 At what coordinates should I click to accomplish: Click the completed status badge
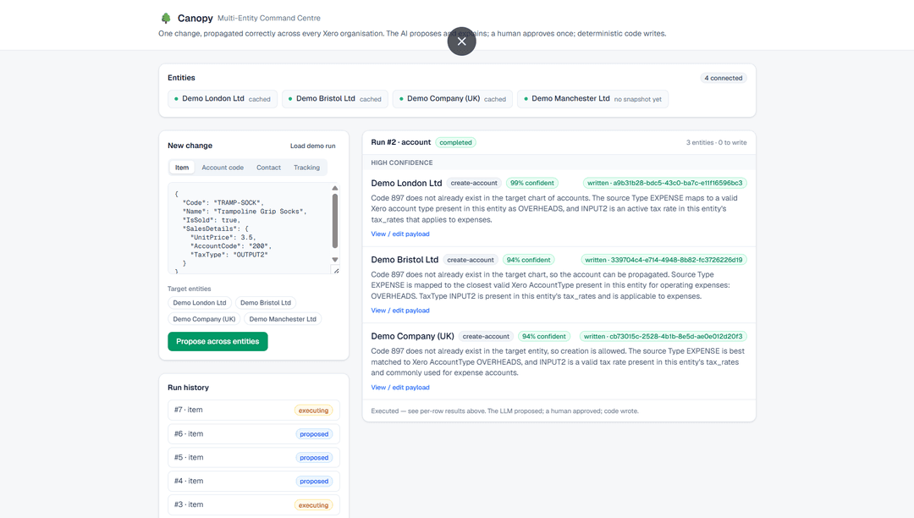coord(456,143)
